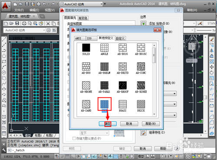Viewport: 217px width, 160px height.
Task: Open the 文件(F) menu
Action: 19,10
